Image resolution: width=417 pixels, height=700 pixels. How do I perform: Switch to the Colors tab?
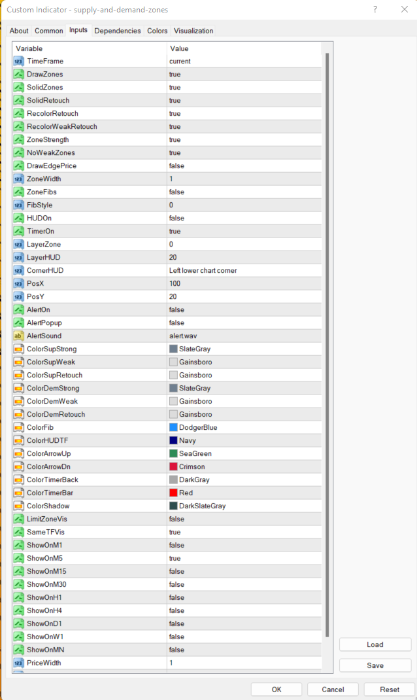click(x=157, y=31)
